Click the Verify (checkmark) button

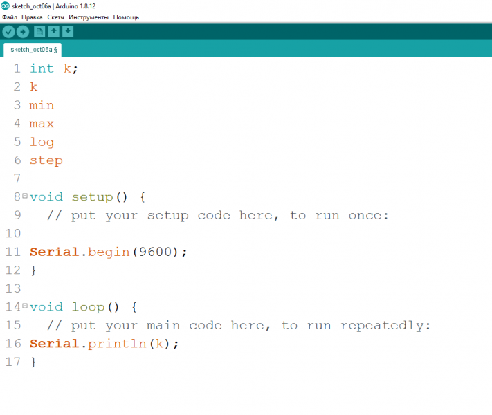[8, 32]
